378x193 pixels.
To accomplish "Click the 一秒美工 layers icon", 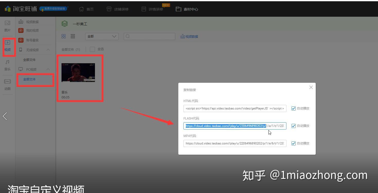I will tap(65, 24).
